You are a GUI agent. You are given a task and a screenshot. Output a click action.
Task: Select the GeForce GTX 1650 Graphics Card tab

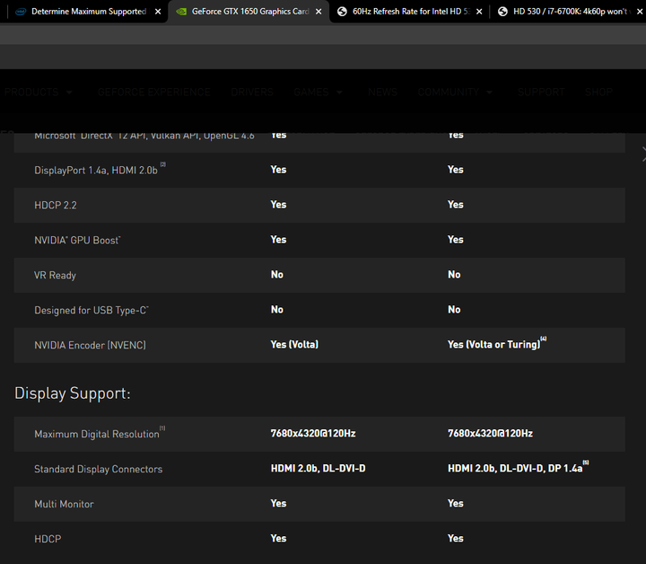(x=249, y=12)
